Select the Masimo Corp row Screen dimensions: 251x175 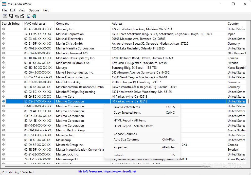[123, 96]
